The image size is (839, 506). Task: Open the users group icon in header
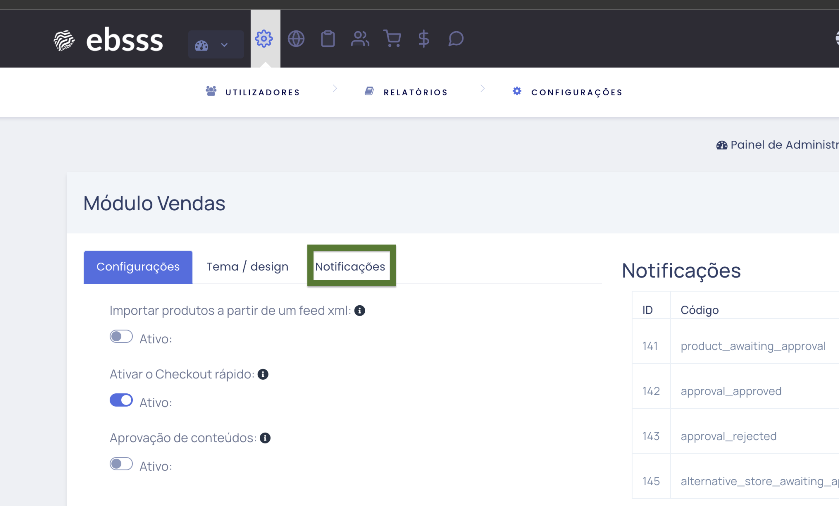[360, 38]
